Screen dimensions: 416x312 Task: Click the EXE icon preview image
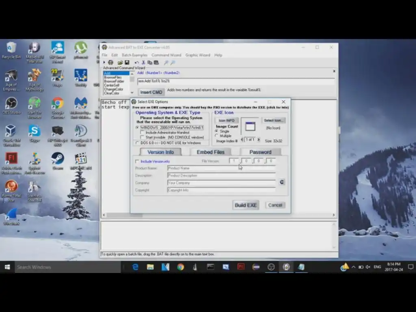(250, 126)
